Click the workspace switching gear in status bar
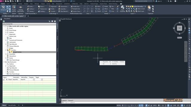This screenshot has height=107, width=191. 159,106
